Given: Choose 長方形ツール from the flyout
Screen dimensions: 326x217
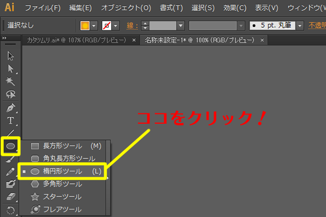Looking at the screenshot, I should (65, 146).
